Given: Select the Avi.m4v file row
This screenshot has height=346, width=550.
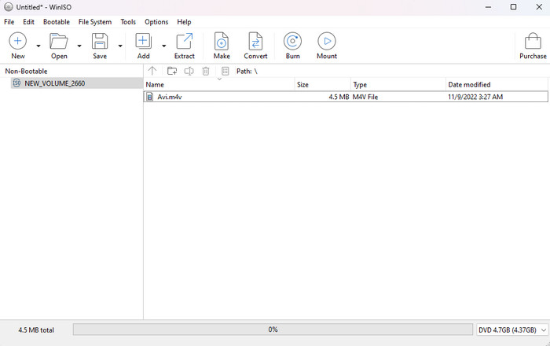Looking at the screenshot, I should [x=346, y=97].
